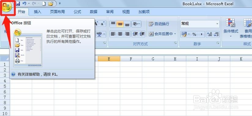Click the Save icon in the quick access toolbar
This screenshot has height=116, width=252.
tap(18, 3)
